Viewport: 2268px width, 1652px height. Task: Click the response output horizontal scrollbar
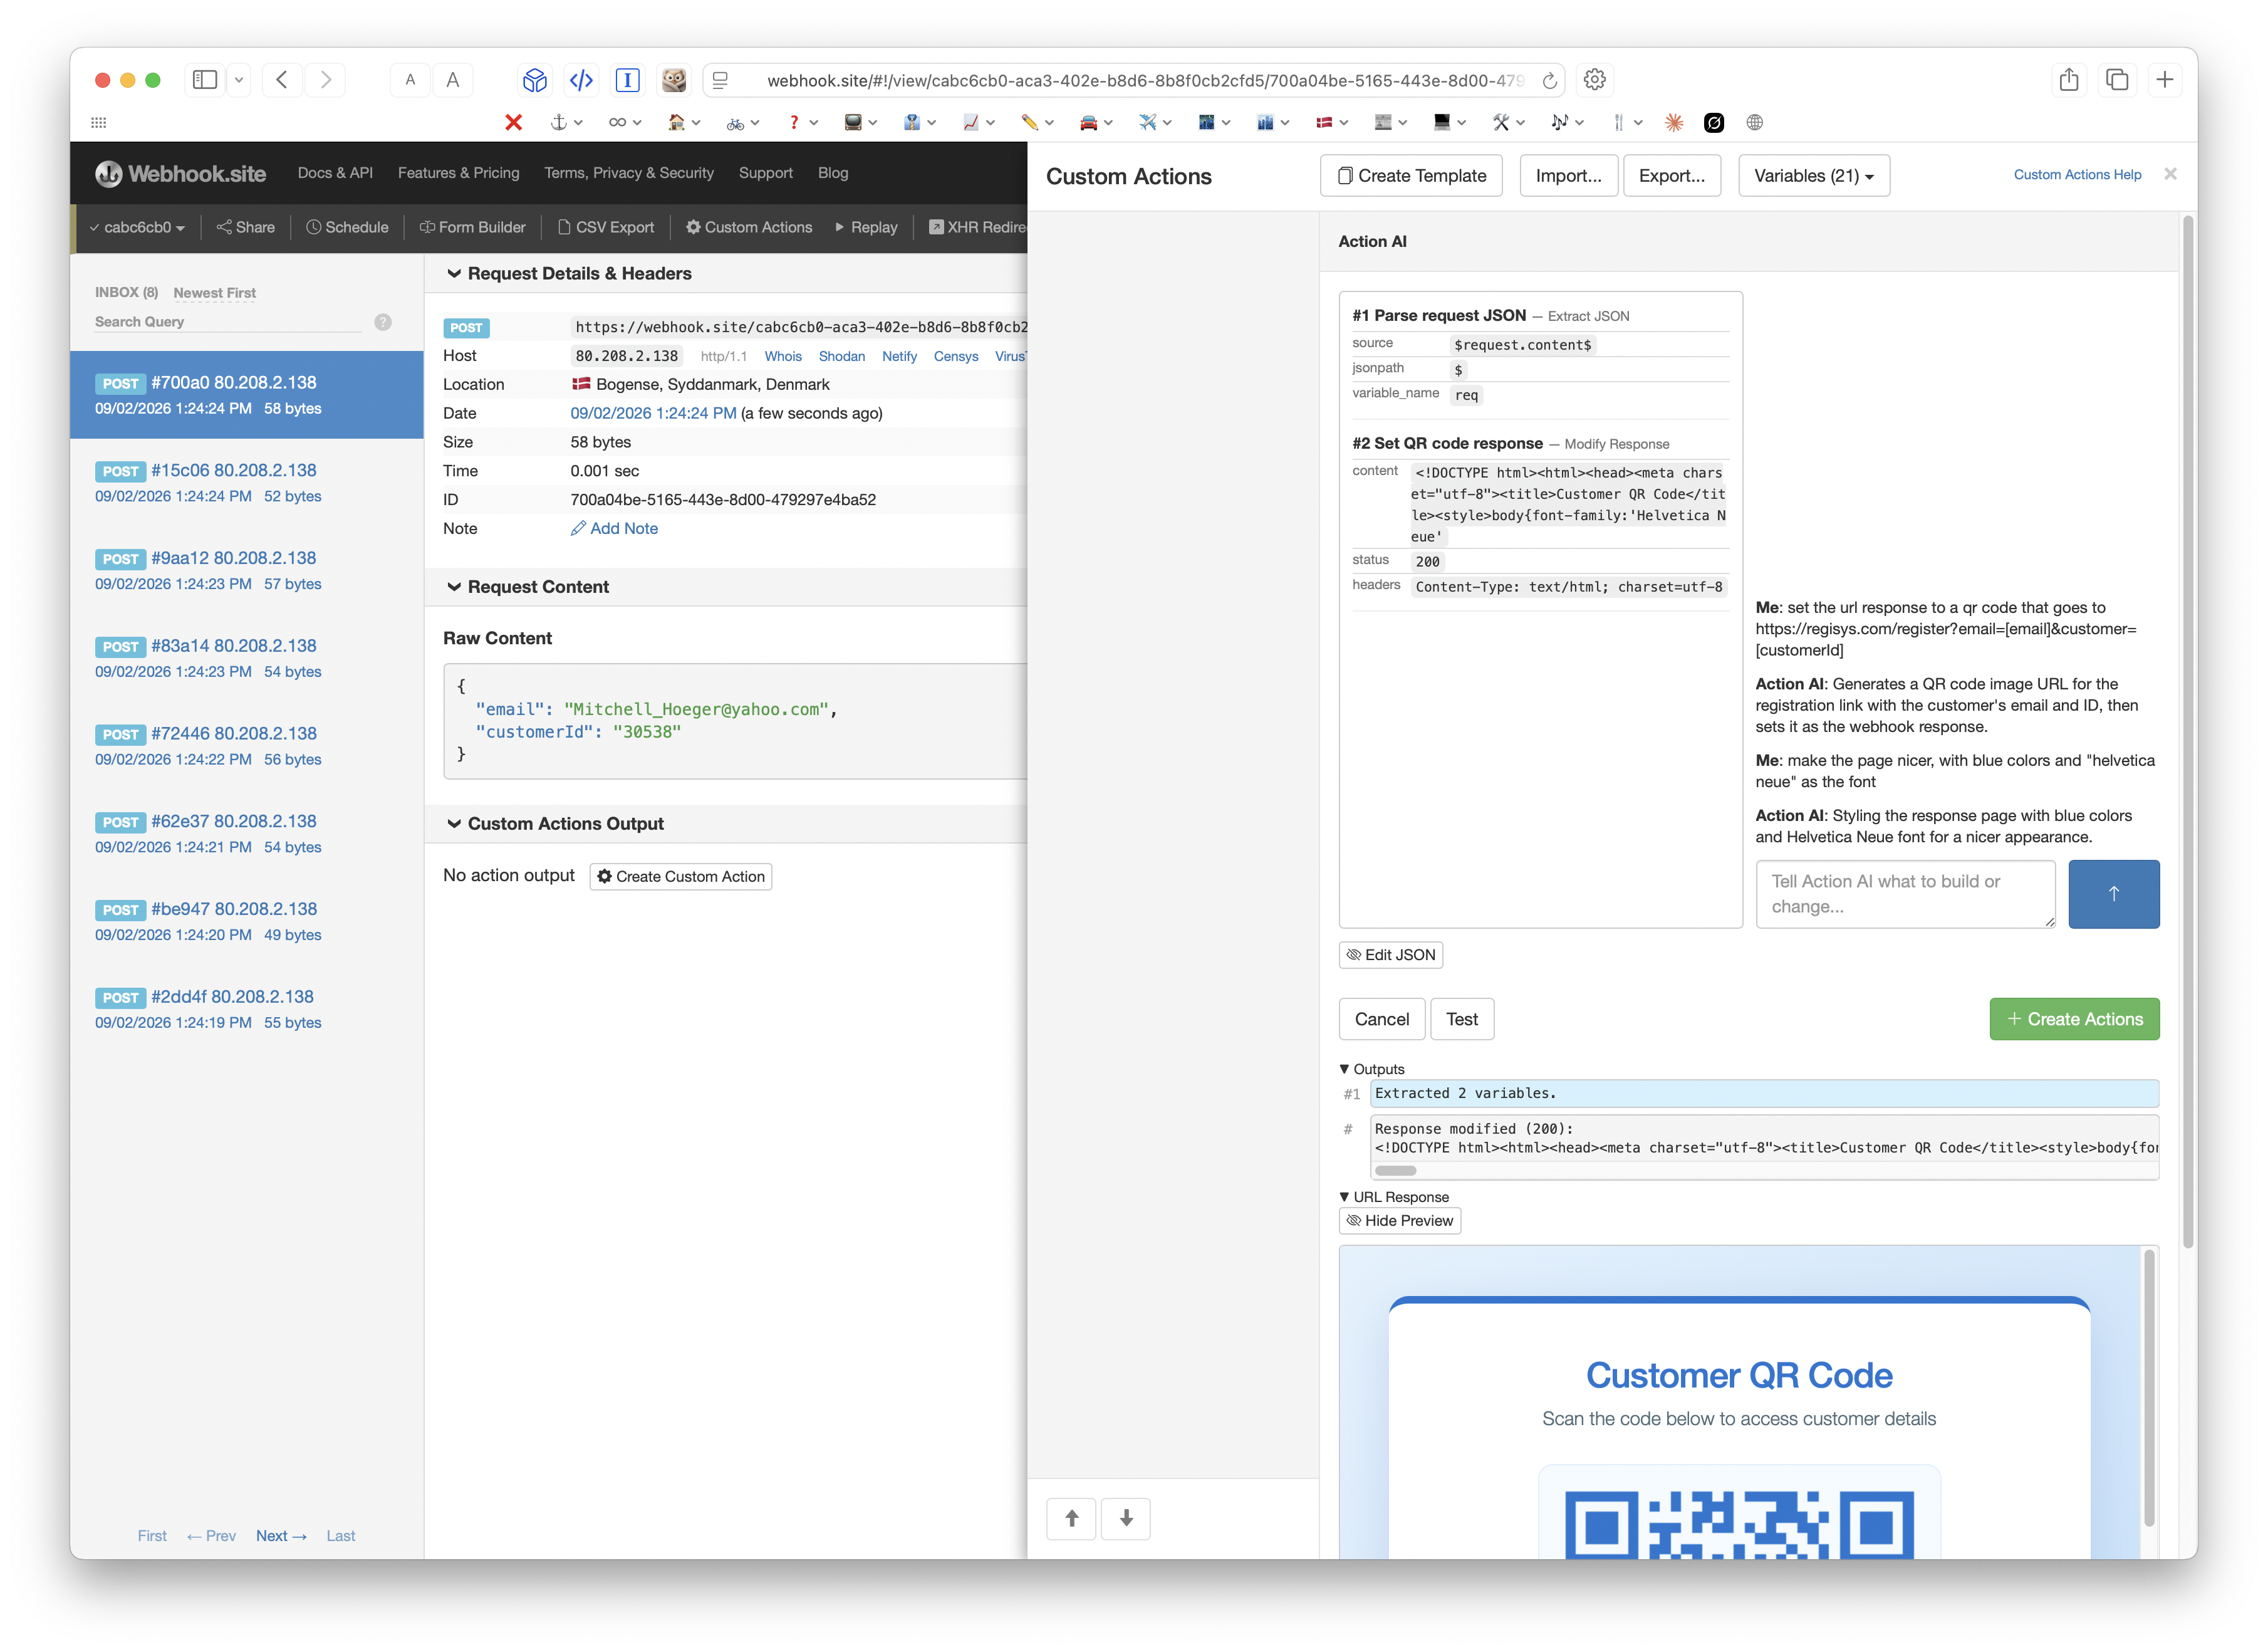pos(1395,1171)
